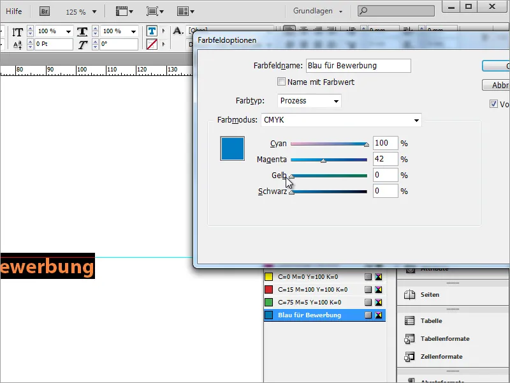Viewport: 510px width, 383px height.
Task: Select the red C=15 M=100 Y=100 swatch
Action: pos(324,290)
